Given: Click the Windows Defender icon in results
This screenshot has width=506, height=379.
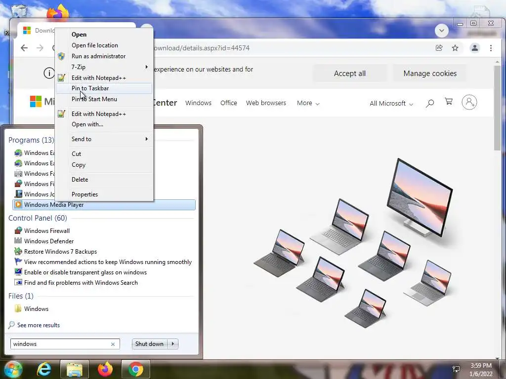Looking at the screenshot, I should pos(18,241).
